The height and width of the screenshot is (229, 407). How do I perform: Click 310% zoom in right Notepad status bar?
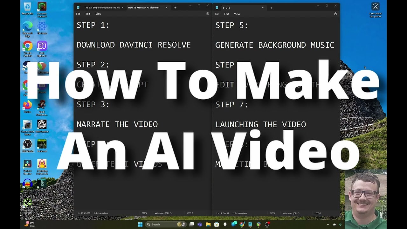point(272,213)
